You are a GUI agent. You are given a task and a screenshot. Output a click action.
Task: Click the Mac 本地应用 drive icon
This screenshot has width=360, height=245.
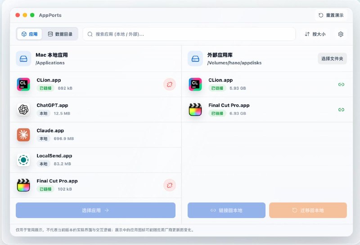(23, 59)
